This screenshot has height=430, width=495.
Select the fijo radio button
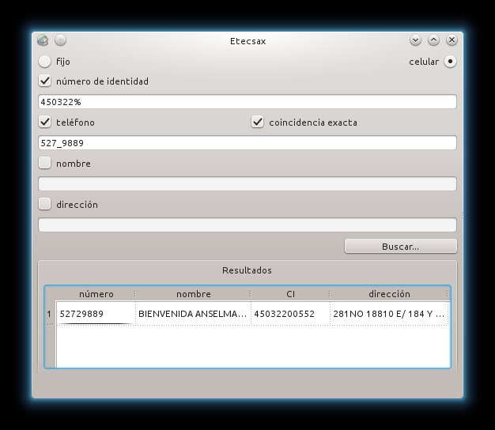click(x=45, y=61)
